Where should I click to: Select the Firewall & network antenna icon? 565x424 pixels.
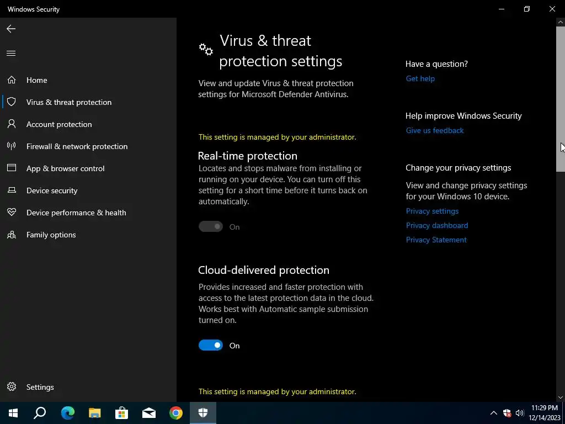pyautogui.click(x=12, y=146)
